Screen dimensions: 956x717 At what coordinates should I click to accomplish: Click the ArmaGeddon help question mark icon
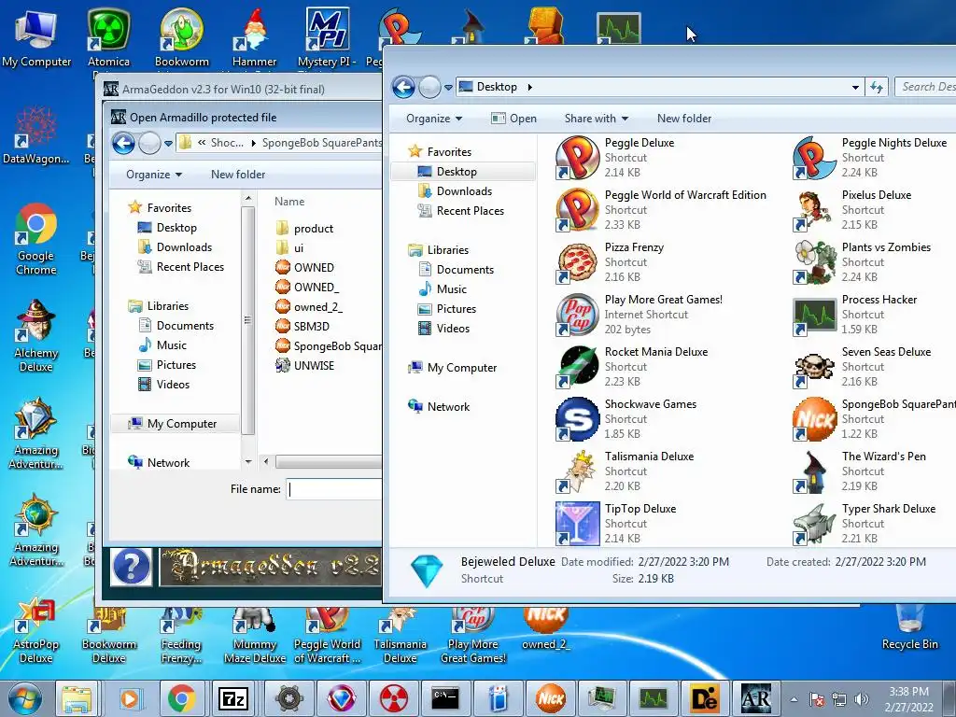pyautogui.click(x=131, y=567)
